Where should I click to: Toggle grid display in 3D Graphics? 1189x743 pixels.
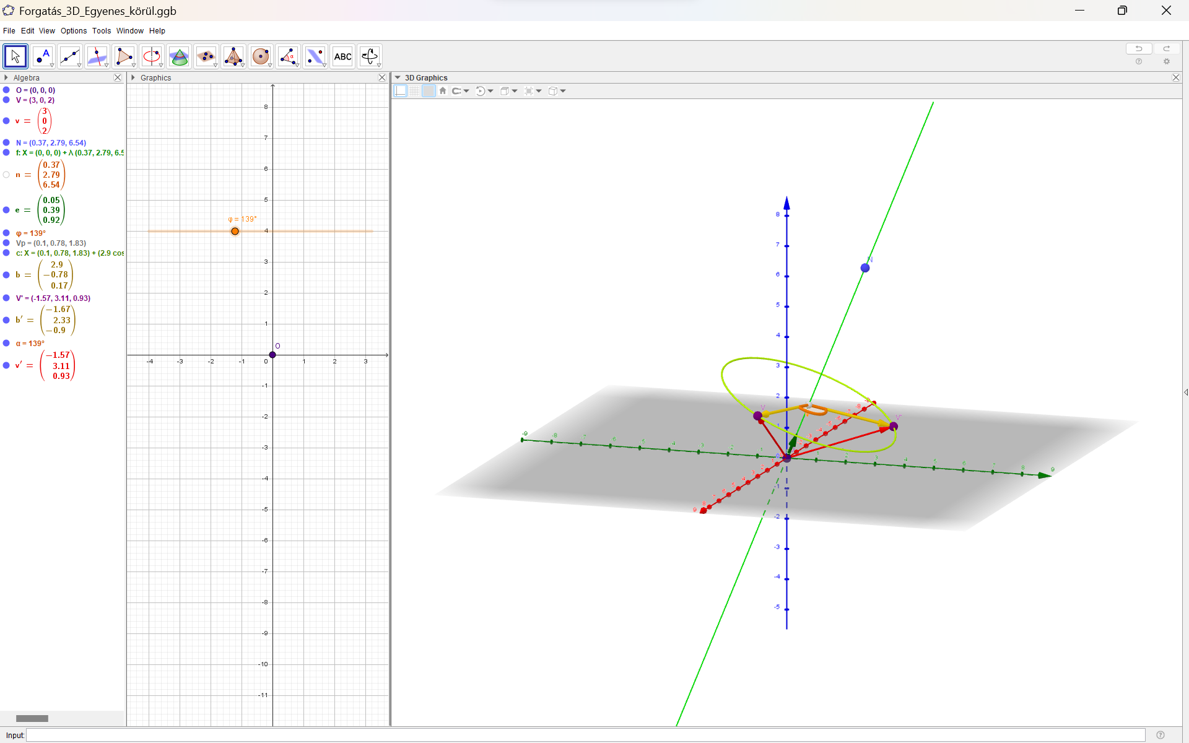[x=414, y=91]
